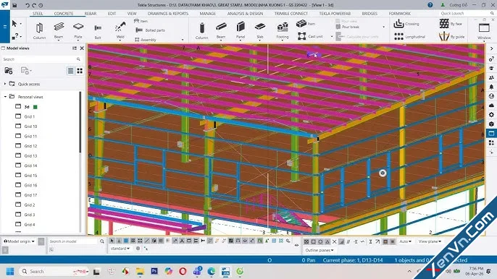Open the Auto snap depth dropdown
This screenshot has height=279, width=497.
coord(405,241)
